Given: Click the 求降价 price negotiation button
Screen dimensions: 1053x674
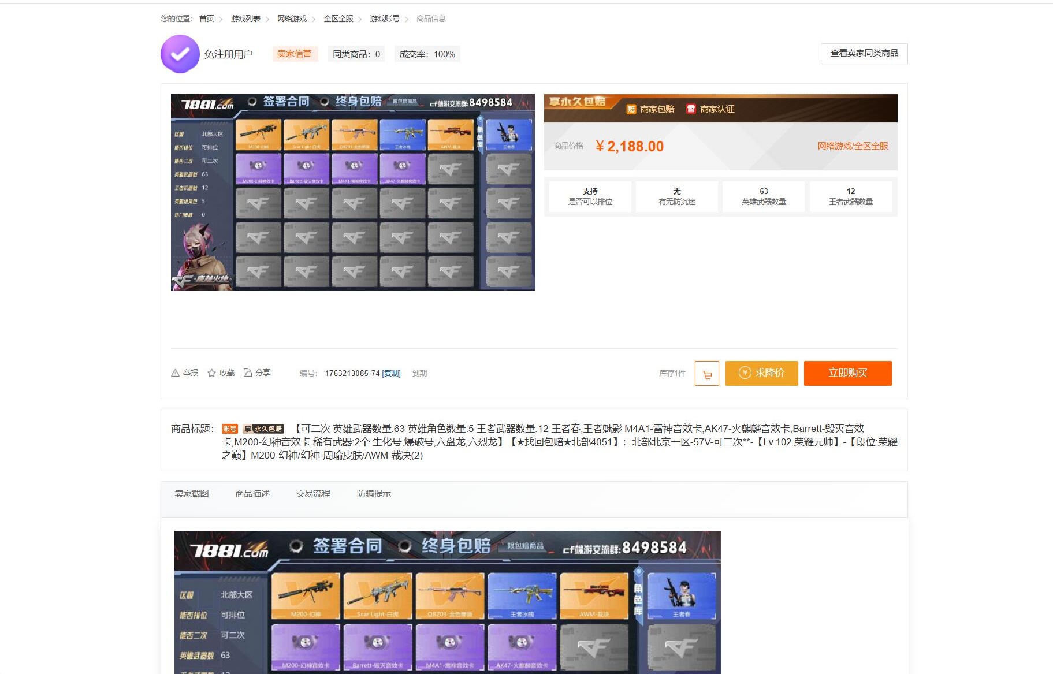Looking at the screenshot, I should coord(761,373).
